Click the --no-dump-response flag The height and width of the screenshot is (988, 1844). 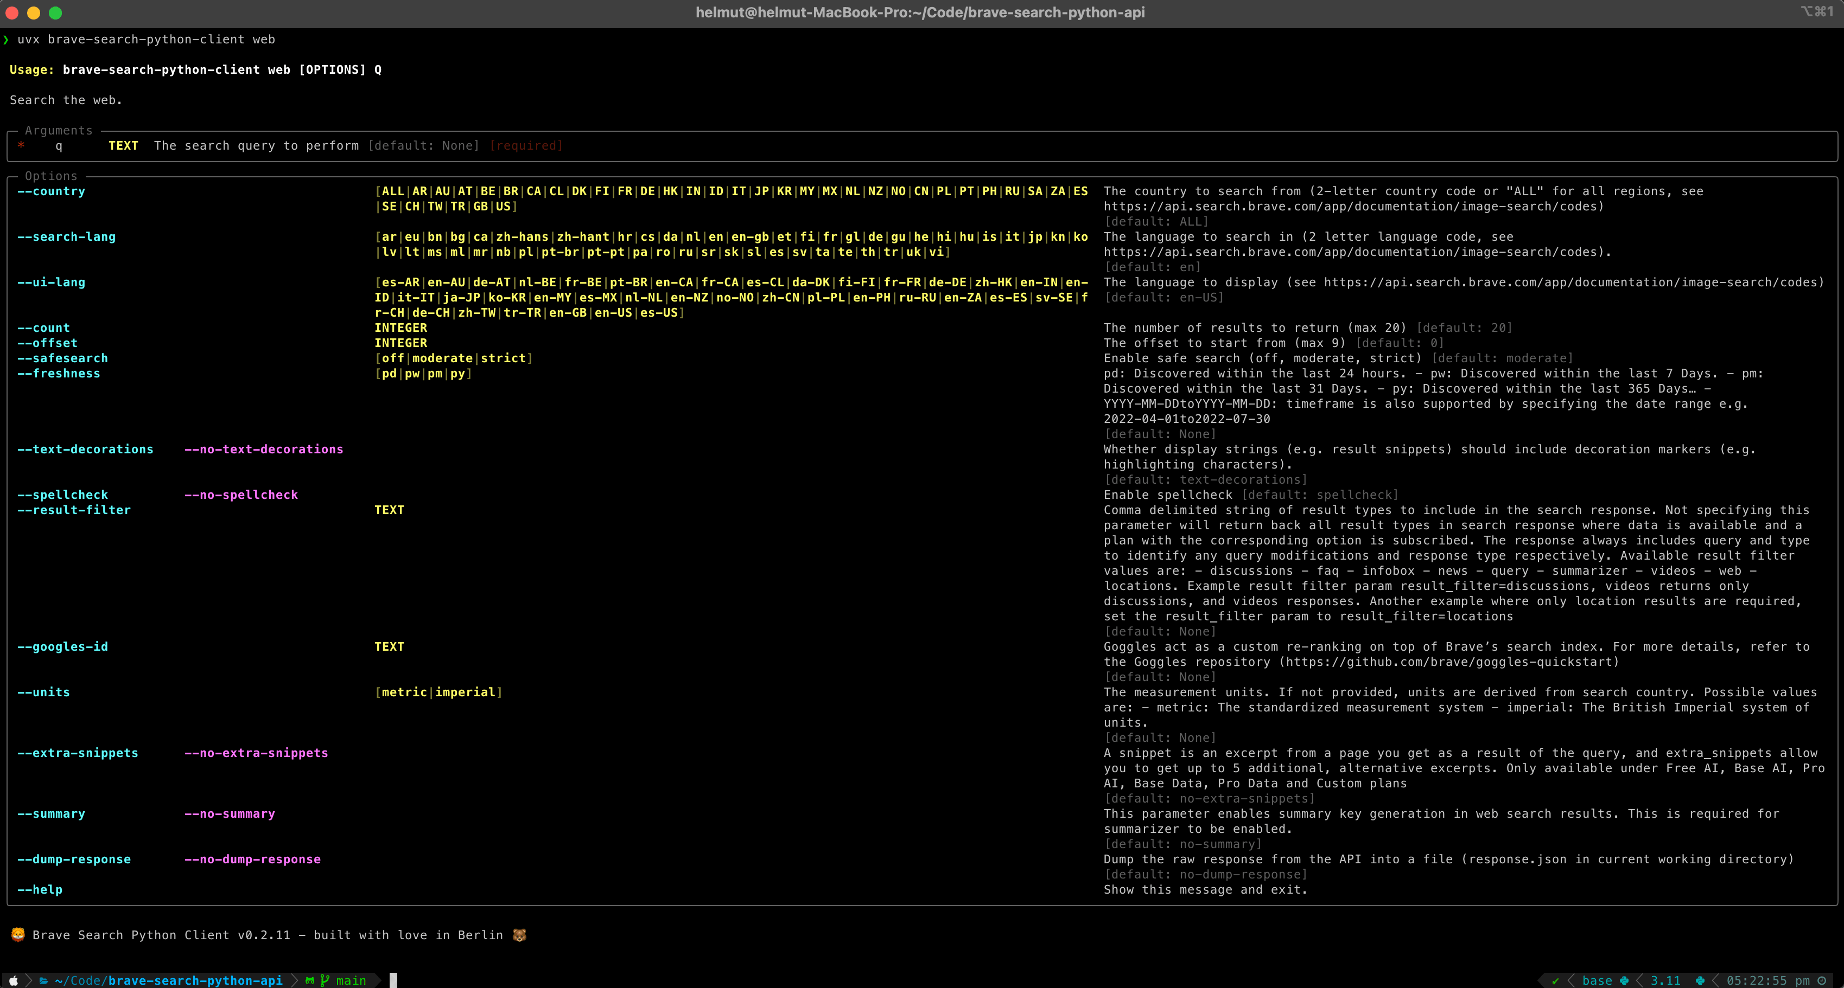click(x=253, y=859)
